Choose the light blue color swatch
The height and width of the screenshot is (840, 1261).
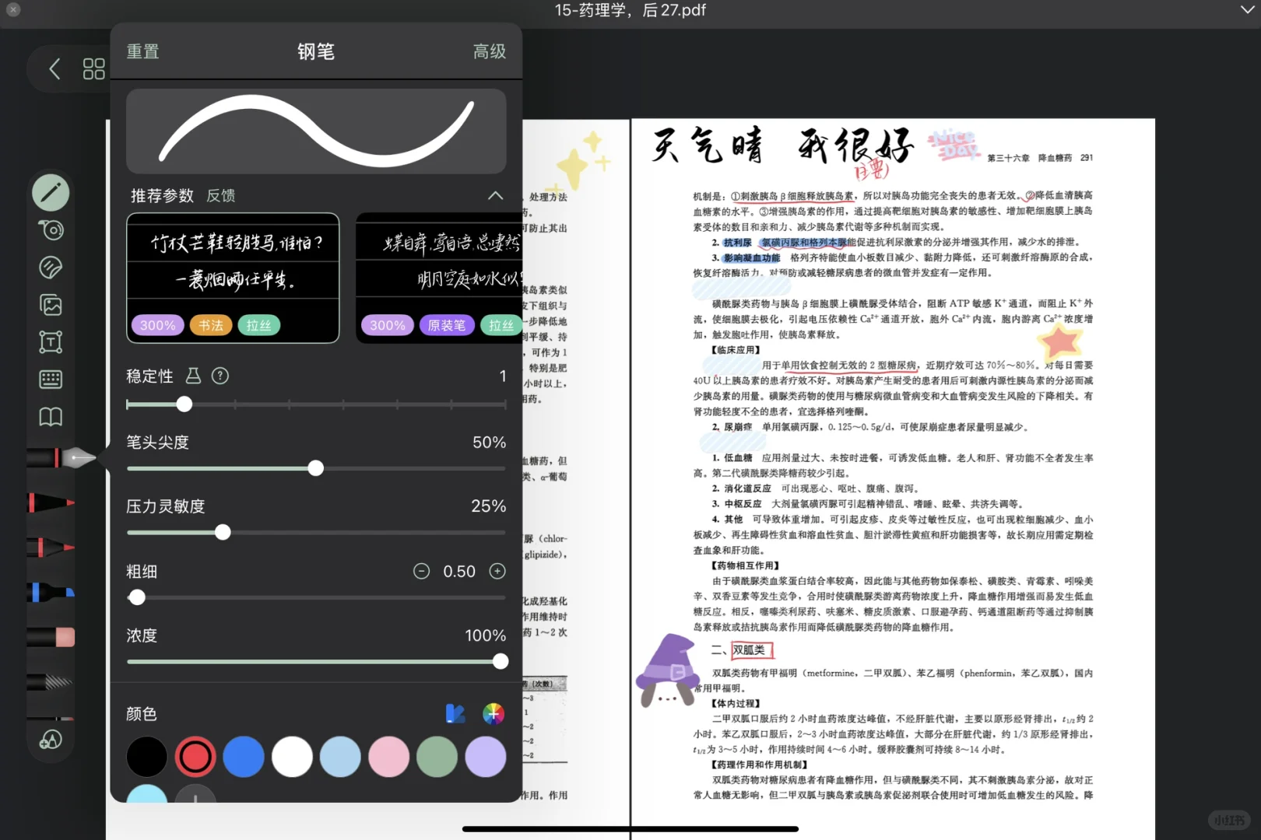340,757
